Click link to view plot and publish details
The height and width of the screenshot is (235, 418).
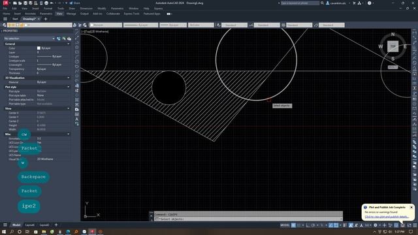point(387,217)
